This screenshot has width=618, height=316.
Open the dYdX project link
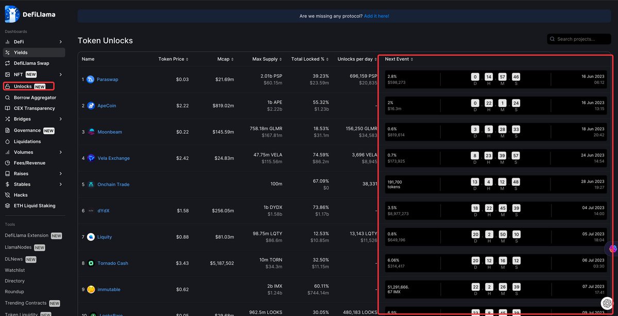pyautogui.click(x=105, y=210)
